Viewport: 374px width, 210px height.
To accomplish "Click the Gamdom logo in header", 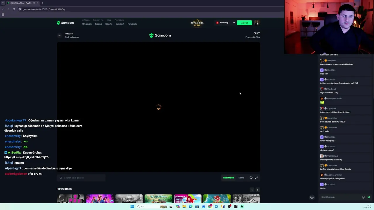I will point(65,23).
